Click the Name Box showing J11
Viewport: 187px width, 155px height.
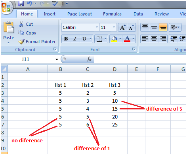(28, 59)
